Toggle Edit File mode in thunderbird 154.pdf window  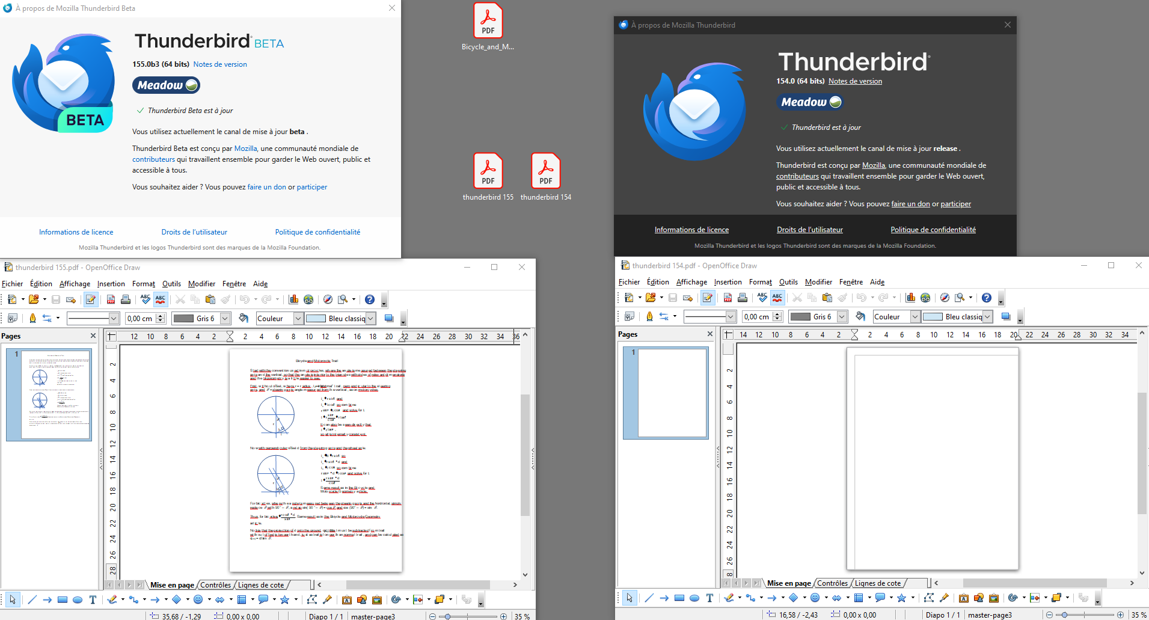[x=708, y=298]
